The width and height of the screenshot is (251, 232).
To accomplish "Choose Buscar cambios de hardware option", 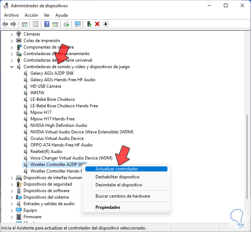I will (126, 196).
